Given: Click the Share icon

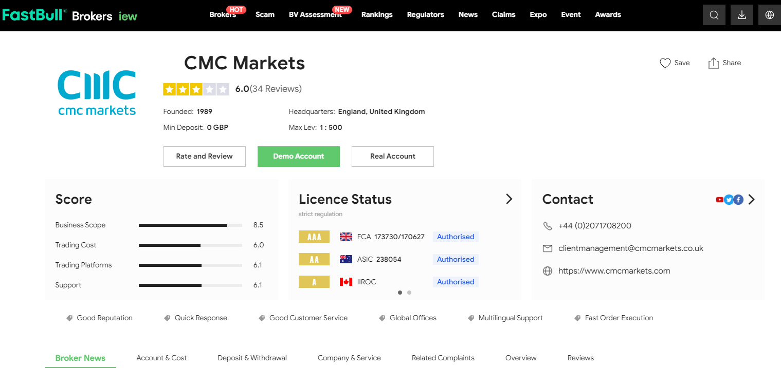Looking at the screenshot, I should point(713,63).
